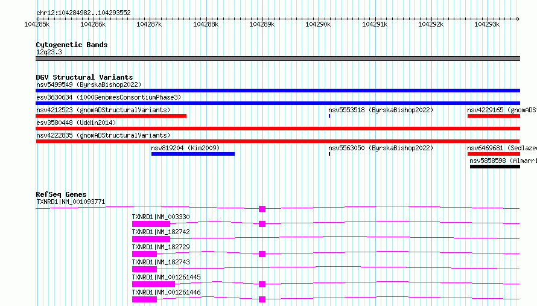Image resolution: width=537 pixels, height=306 pixels.
Task: Click the 104288k ruler tick label
Action: pos(206,24)
